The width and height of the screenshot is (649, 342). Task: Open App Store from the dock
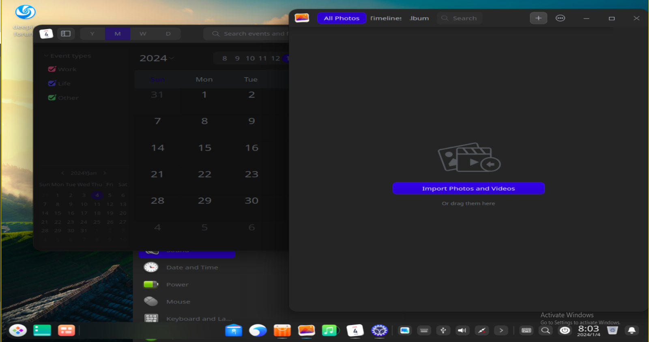click(282, 331)
